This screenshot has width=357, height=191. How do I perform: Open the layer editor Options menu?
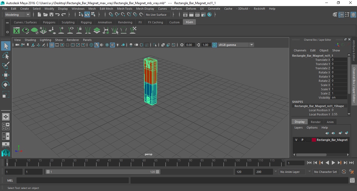(312, 128)
